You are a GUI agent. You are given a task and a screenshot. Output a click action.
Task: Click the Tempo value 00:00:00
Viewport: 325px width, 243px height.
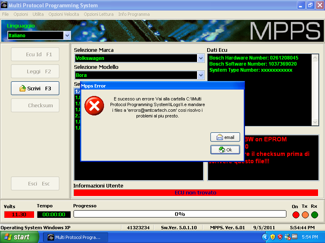(x=54, y=215)
